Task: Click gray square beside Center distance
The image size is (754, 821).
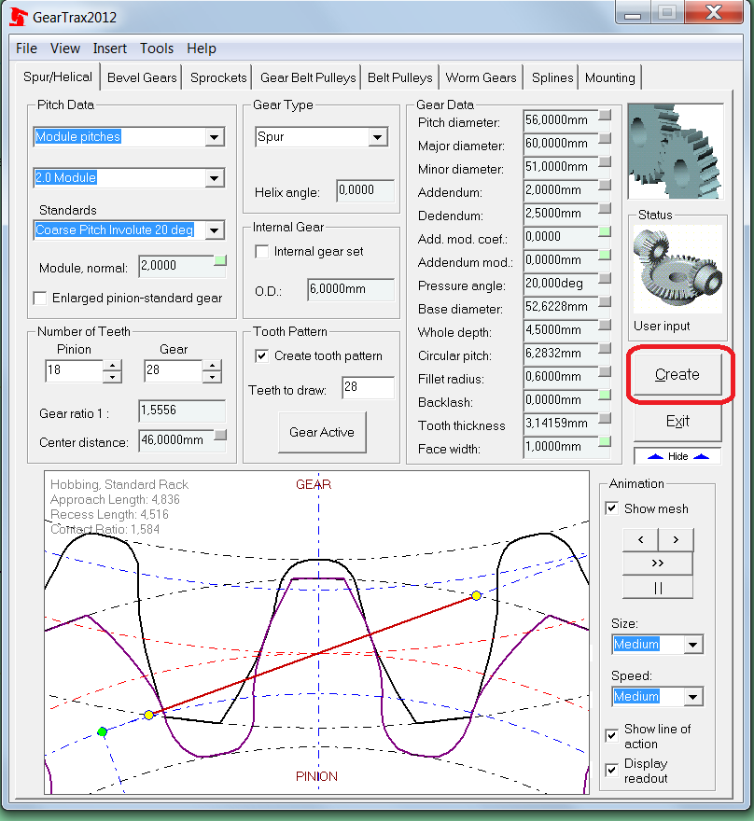Action: pos(220,435)
